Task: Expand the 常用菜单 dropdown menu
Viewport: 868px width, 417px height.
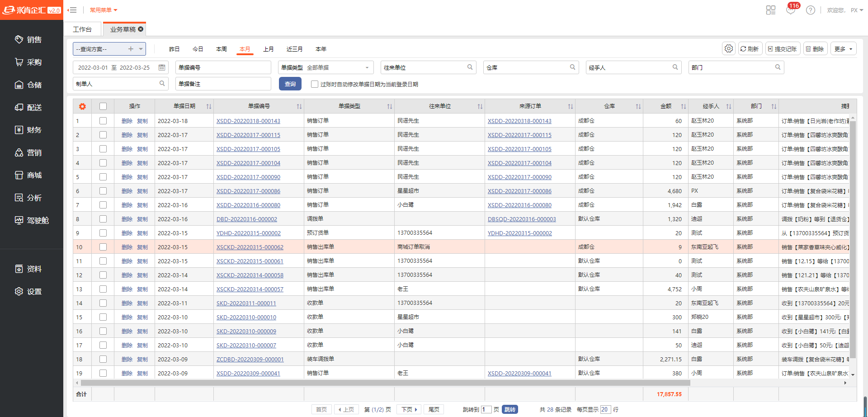Action: pyautogui.click(x=104, y=10)
